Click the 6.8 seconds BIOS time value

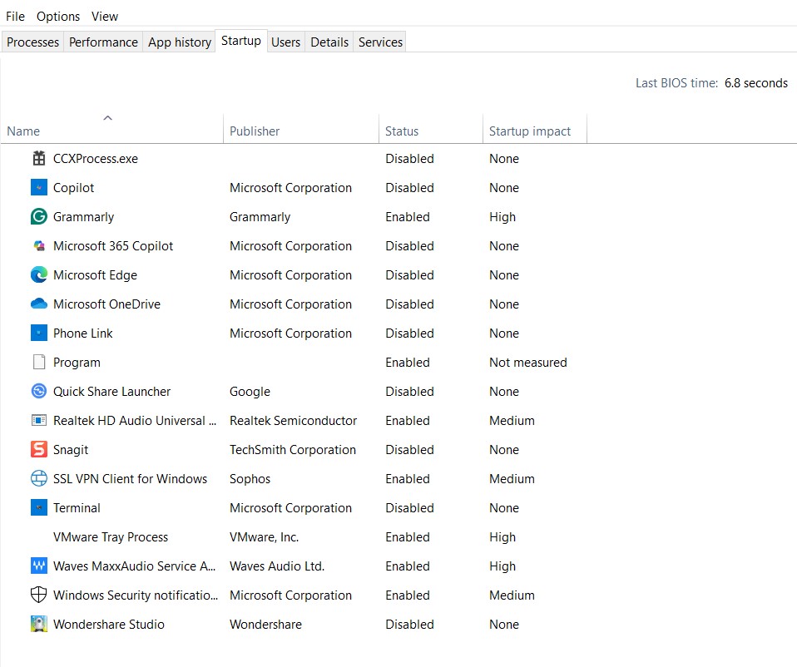[x=756, y=83]
